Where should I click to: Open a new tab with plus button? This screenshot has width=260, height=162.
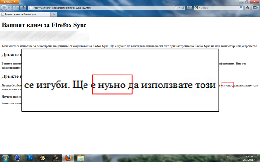54,14
